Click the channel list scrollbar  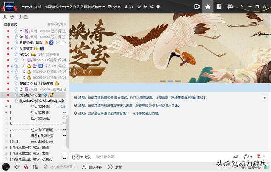coord(68,132)
